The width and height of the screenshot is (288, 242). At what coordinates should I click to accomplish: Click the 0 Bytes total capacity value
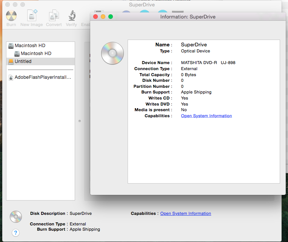188,75
